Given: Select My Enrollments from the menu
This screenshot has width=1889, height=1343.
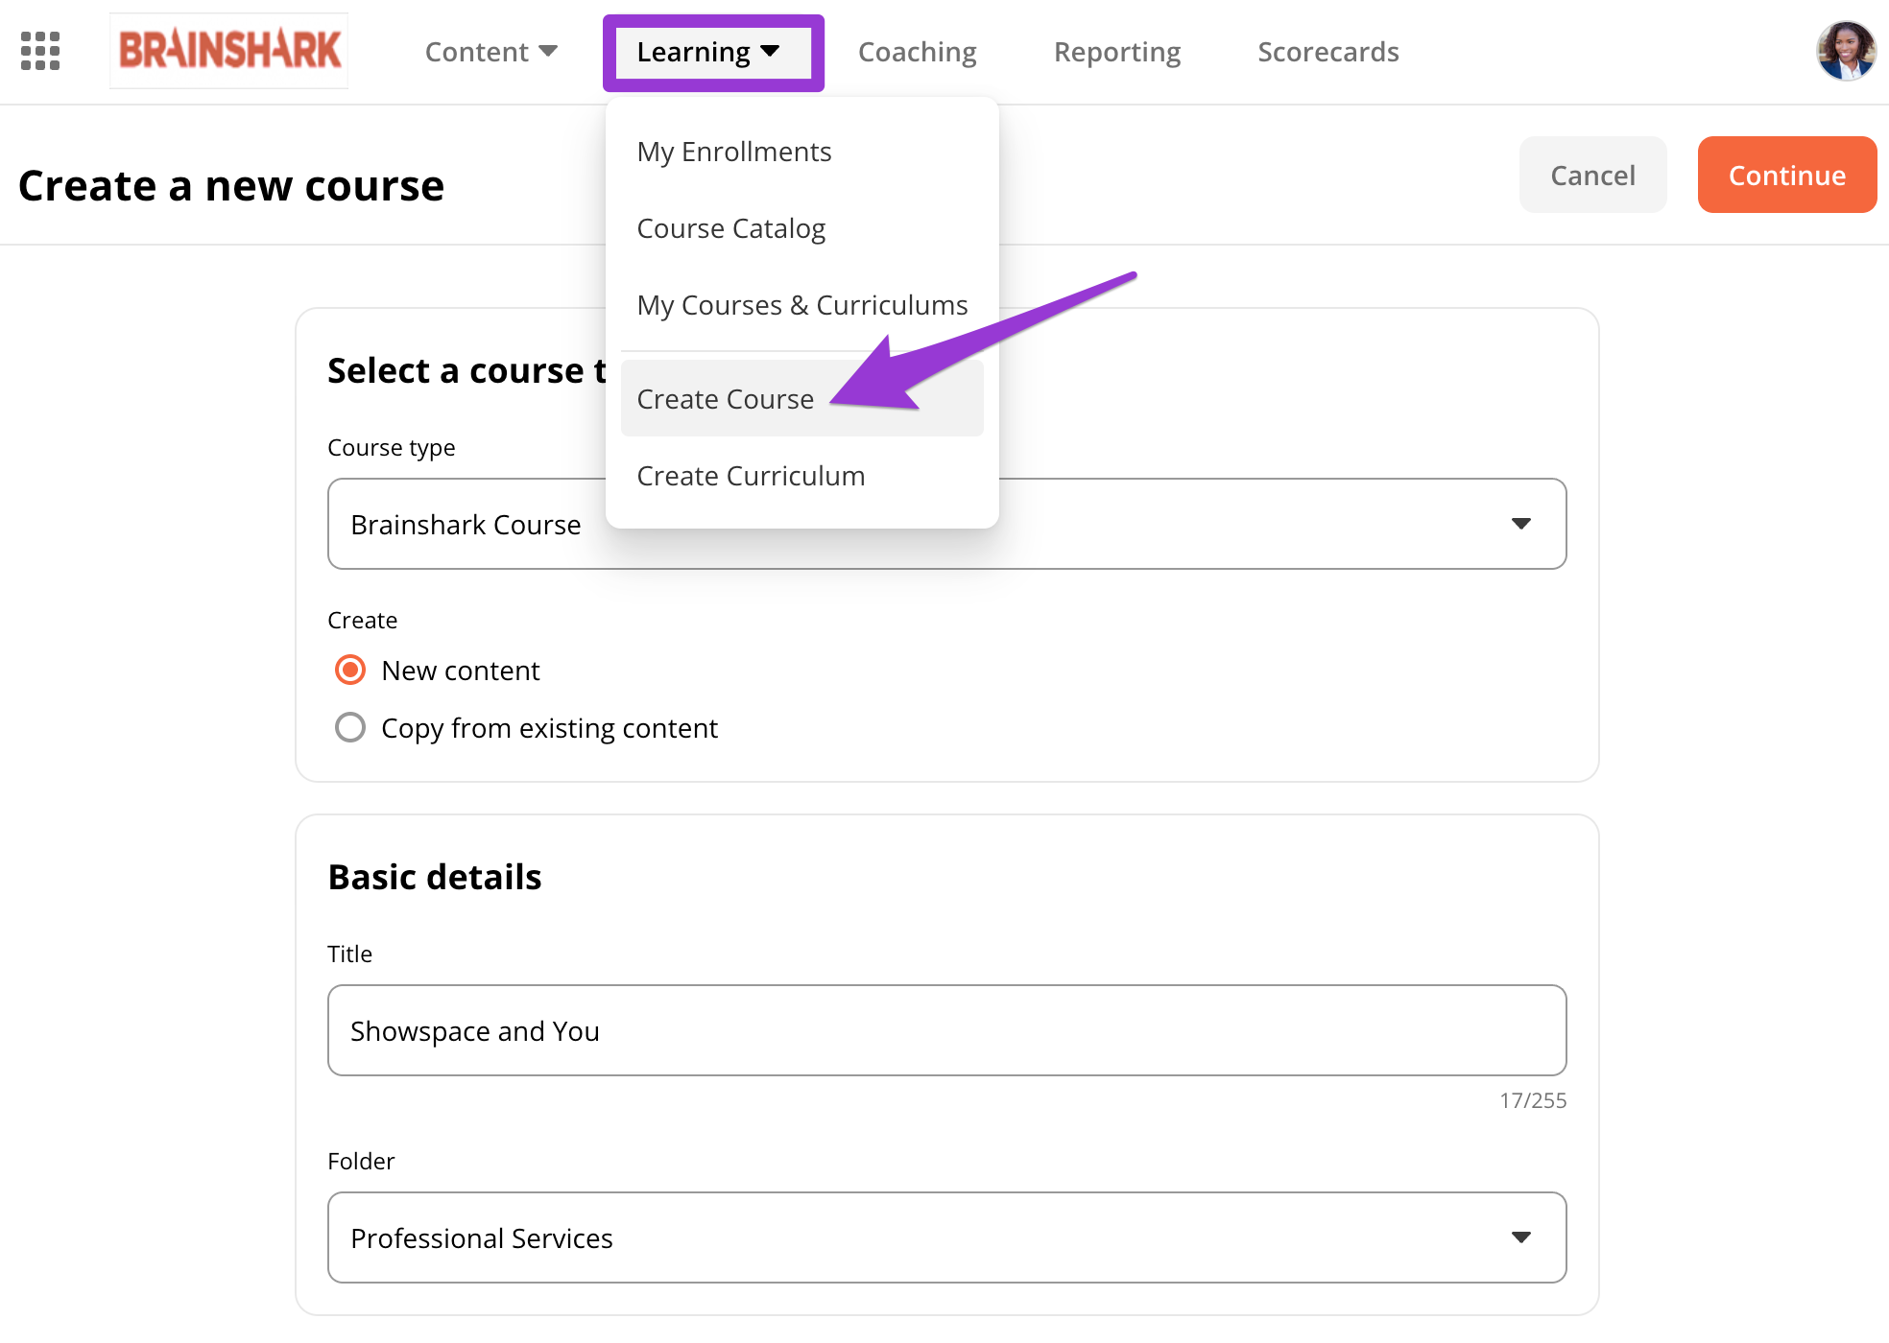Looking at the screenshot, I should pyautogui.click(x=802, y=152).
